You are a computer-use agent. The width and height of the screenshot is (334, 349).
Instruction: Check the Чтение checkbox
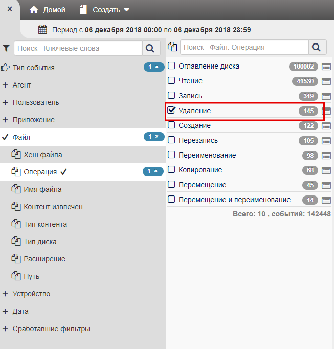pyautogui.click(x=172, y=81)
